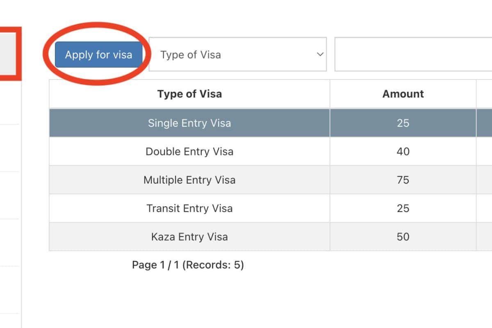Click the Type of Visa column header
The width and height of the screenshot is (492, 328).
pyautogui.click(x=189, y=94)
